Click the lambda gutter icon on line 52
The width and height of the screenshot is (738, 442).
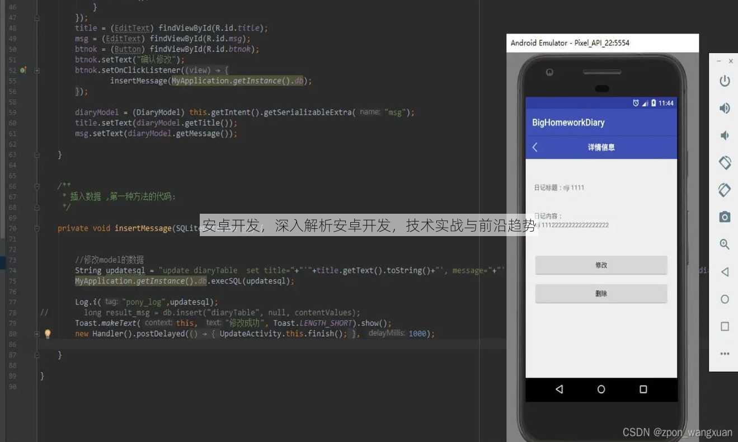pos(23,70)
